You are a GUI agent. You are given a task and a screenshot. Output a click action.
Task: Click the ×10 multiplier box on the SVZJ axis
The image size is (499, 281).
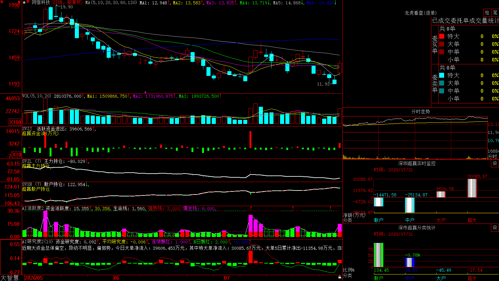(x=16, y=155)
